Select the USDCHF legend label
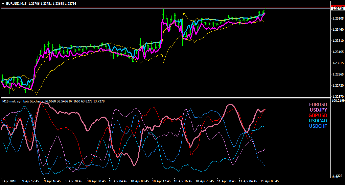 tap(318, 126)
